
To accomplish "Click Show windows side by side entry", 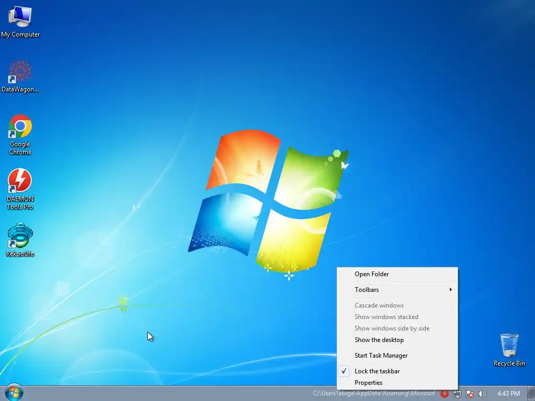I will pyautogui.click(x=398, y=328).
